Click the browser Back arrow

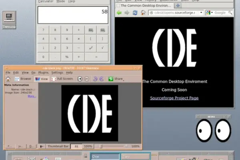pyautogui.click(x=119, y=12)
